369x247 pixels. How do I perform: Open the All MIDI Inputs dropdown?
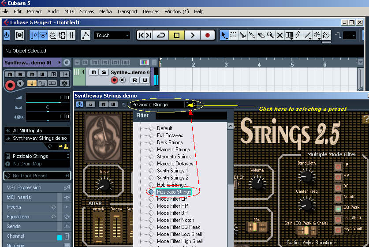click(x=37, y=131)
